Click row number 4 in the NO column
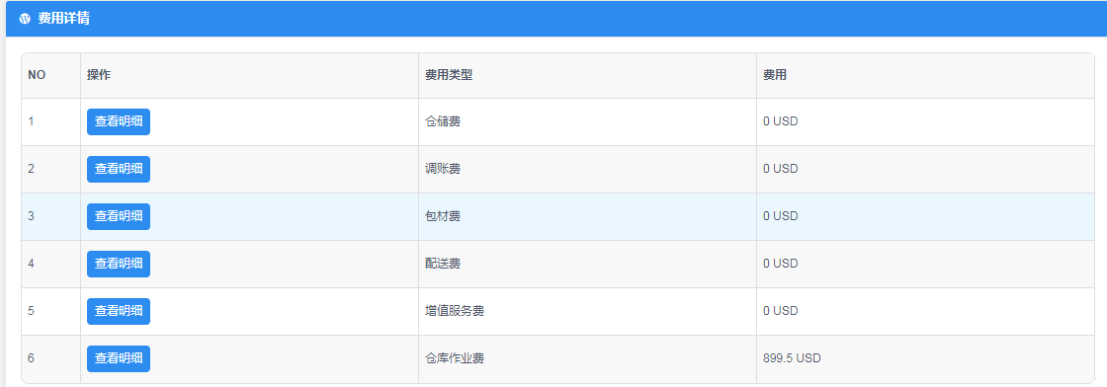This screenshot has width=1107, height=387. [31, 264]
